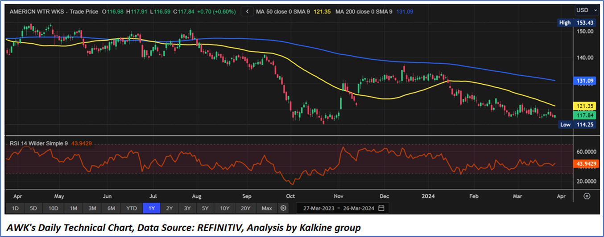
Task: Select the MA 200 close 0 SMA 9 indicator label
Action: [x=364, y=12]
